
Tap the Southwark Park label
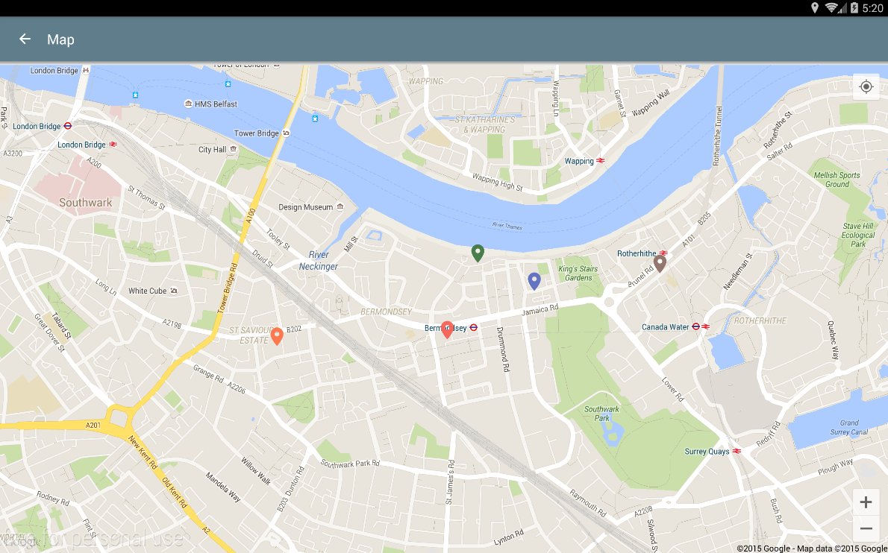click(601, 414)
